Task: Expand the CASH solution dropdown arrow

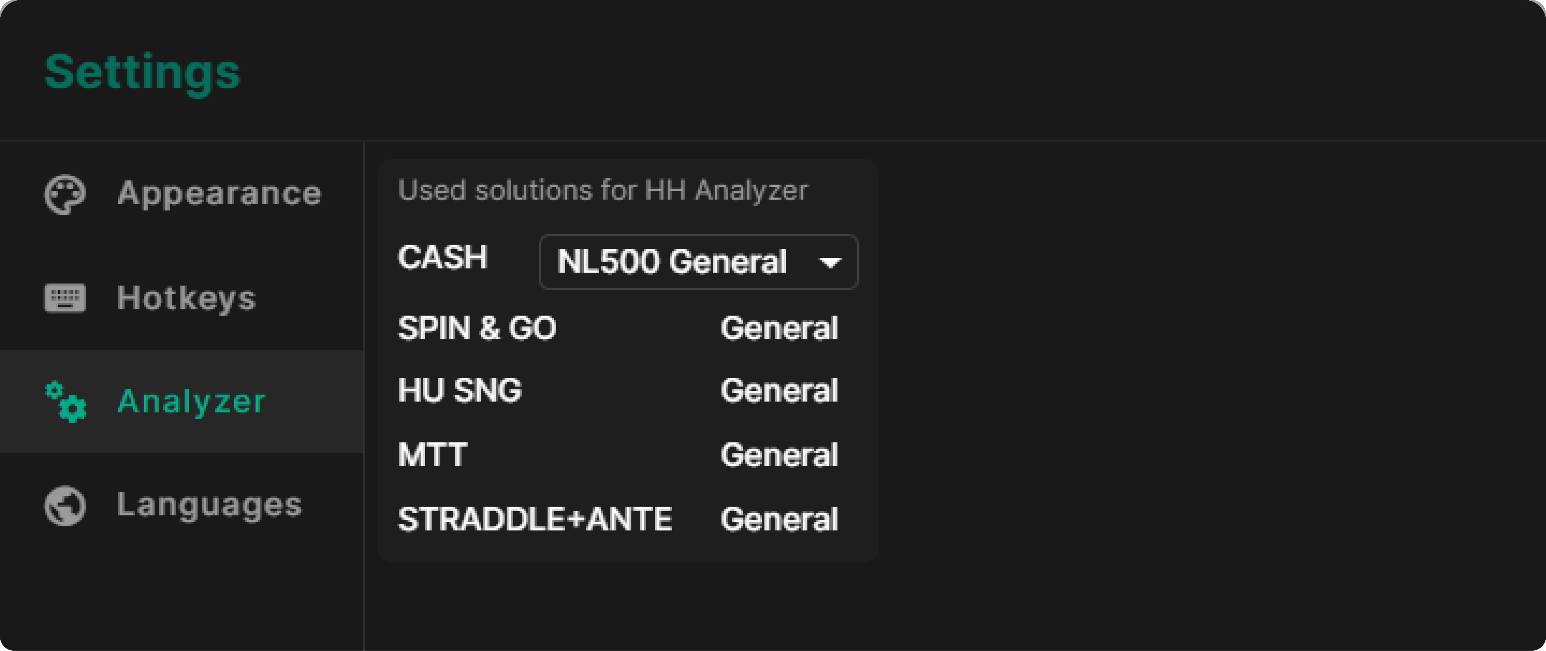Action: 830,262
